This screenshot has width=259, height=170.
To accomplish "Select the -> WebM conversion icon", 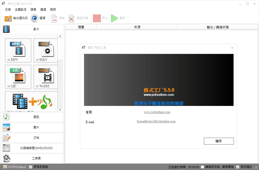I will pos(46,77).
